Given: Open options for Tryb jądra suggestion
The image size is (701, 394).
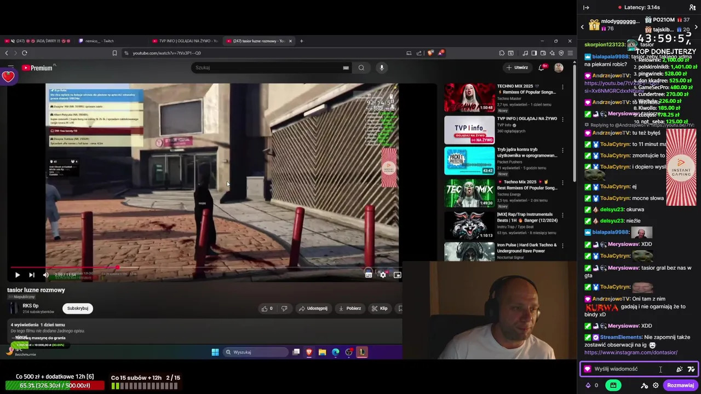Looking at the screenshot, I should [x=562, y=150].
